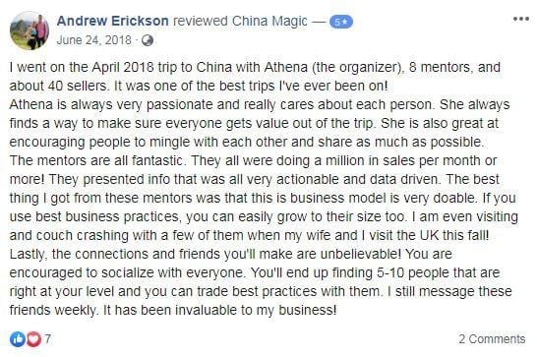Click the line starting "use best business practices"
Viewport: 537px width, 357px height.
tap(264, 216)
